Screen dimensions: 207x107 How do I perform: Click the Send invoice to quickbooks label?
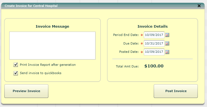pyautogui.click(x=41, y=73)
